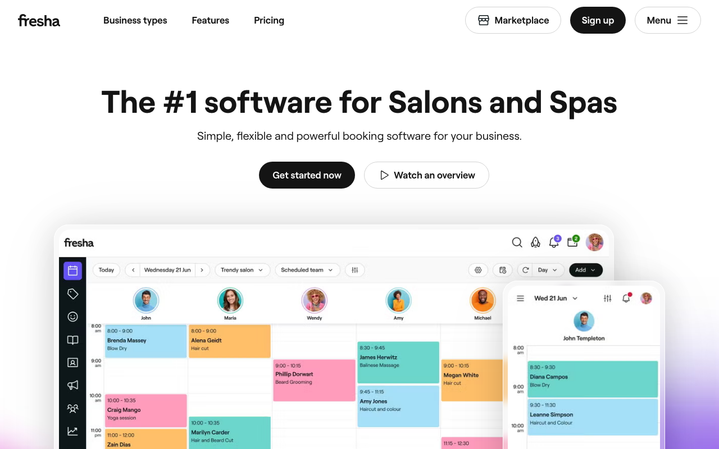Select Amy's staff avatar

(398, 300)
